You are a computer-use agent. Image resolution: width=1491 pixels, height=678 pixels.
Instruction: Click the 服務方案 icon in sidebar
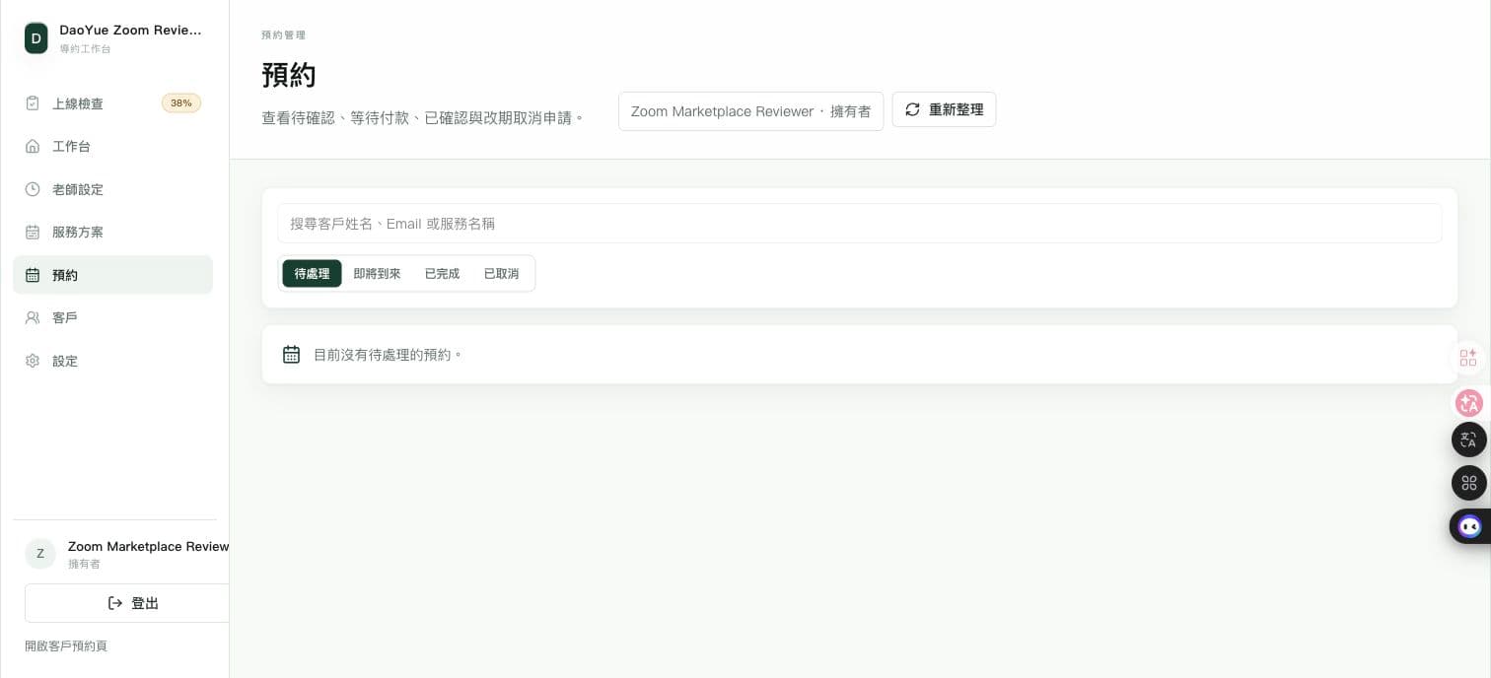[x=33, y=232]
